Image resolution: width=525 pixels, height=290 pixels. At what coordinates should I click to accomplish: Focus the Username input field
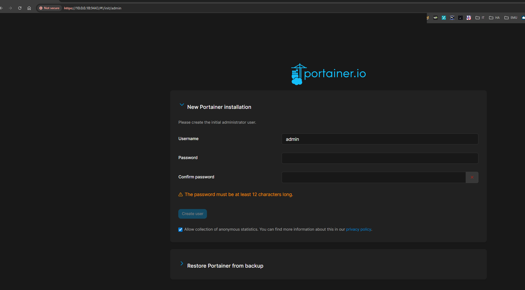(379, 139)
